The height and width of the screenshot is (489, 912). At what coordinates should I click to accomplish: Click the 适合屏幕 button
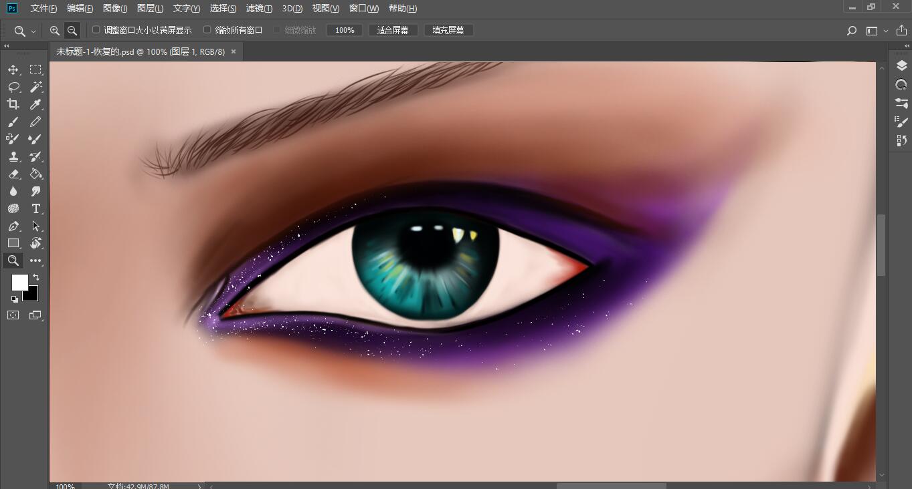pyautogui.click(x=393, y=30)
